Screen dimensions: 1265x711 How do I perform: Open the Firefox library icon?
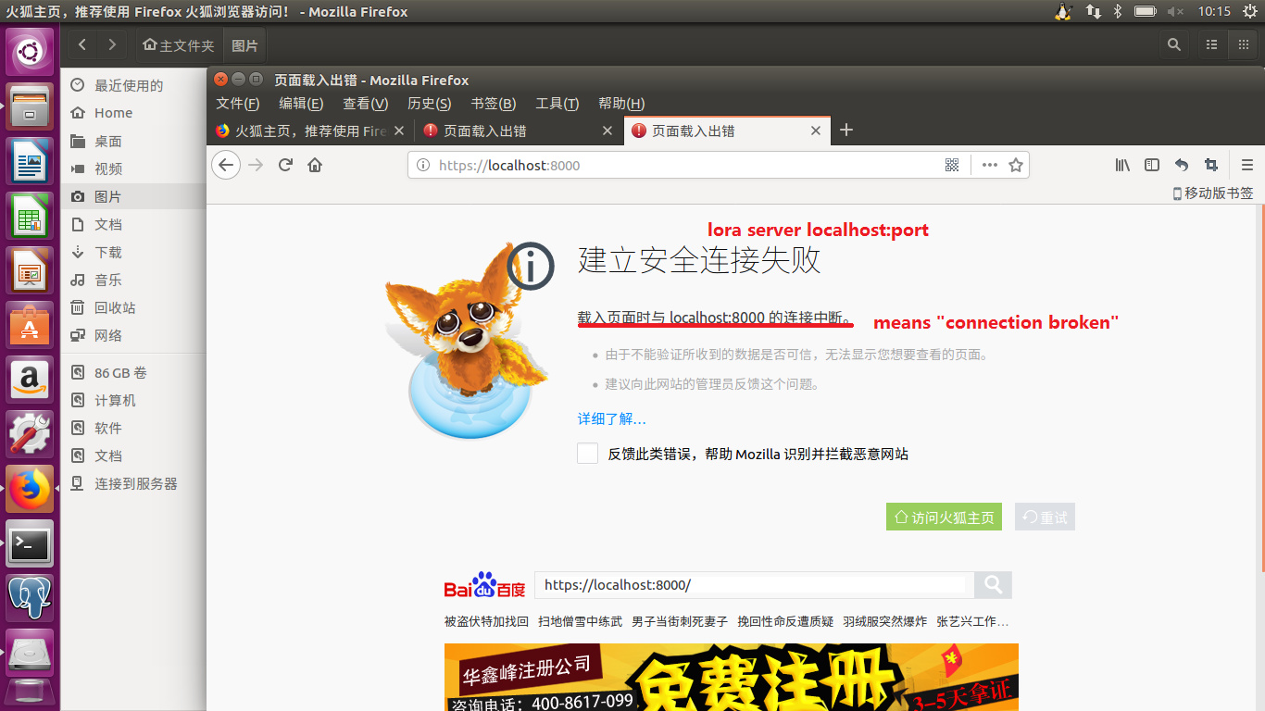1122,165
